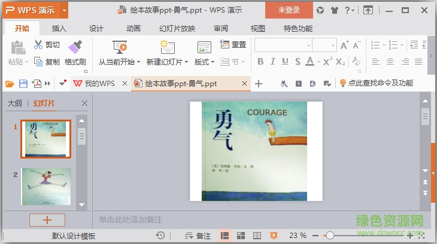Expand the 新建幻灯片 dropdown arrow
The height and width of the screenshot is (244, 437).
click(x=186, y=62)
